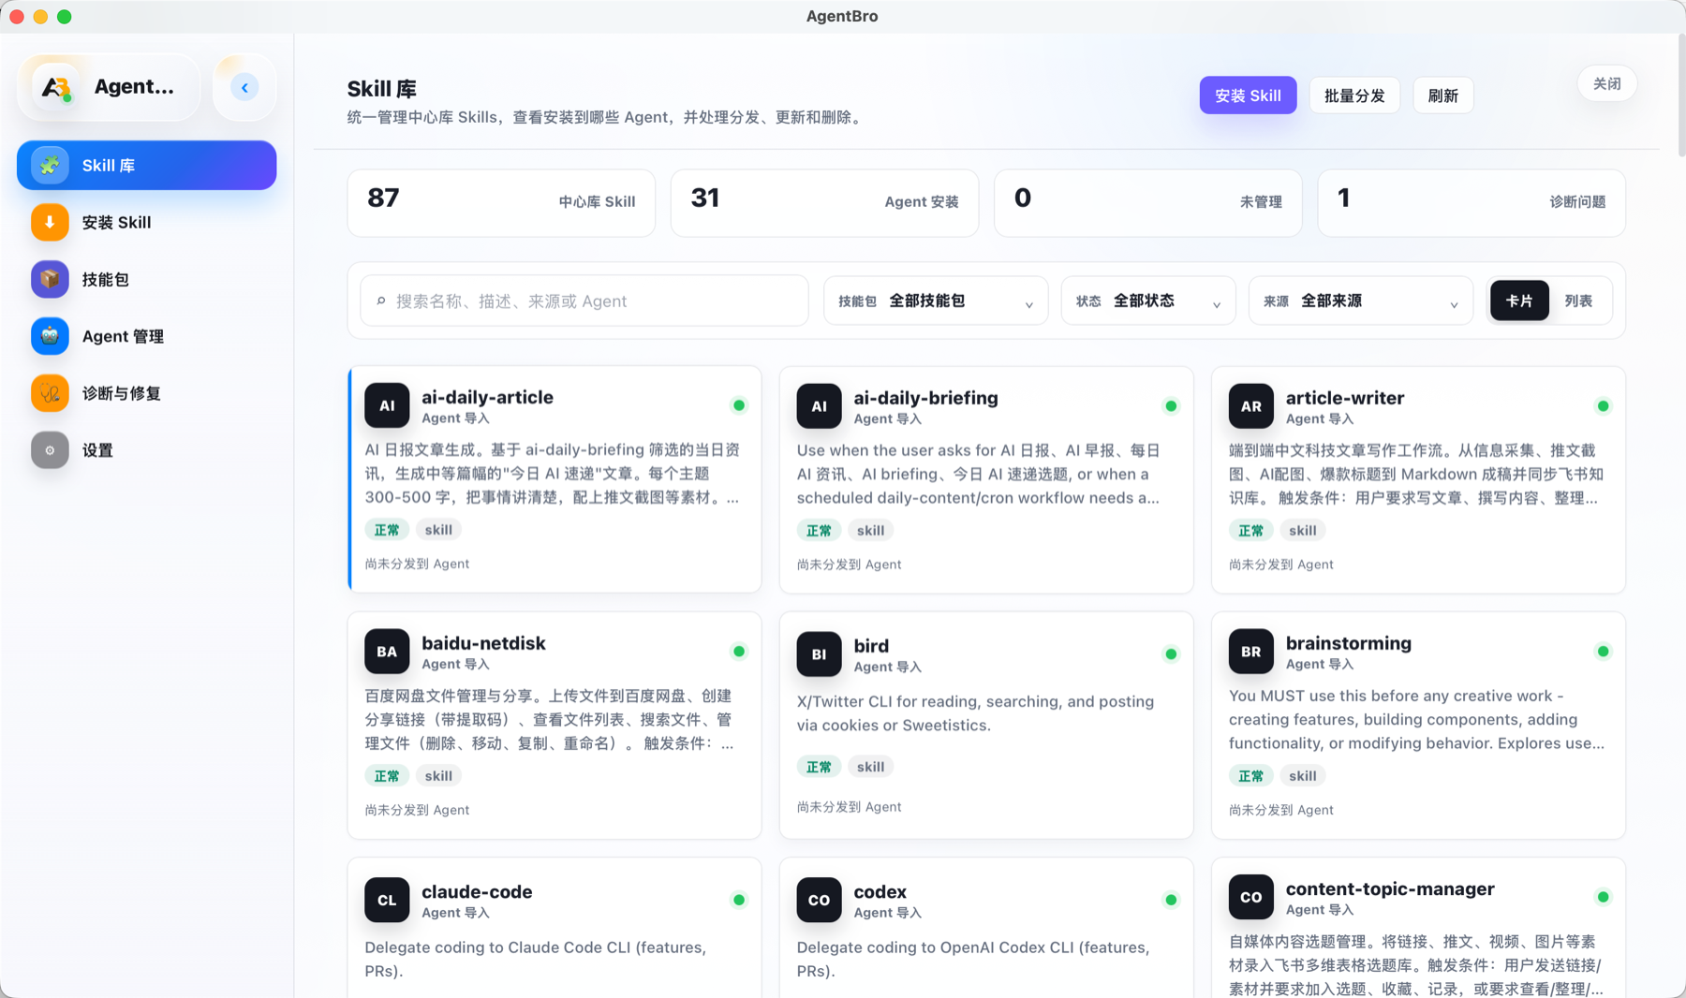This screenshot has width=1686, height=998.
Task: Click the search magnifier icon
Action: (x=381, y=301)
